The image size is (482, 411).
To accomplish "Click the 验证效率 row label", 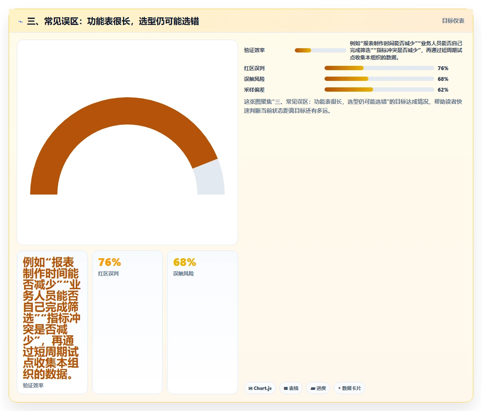I will tap(254, 50).
